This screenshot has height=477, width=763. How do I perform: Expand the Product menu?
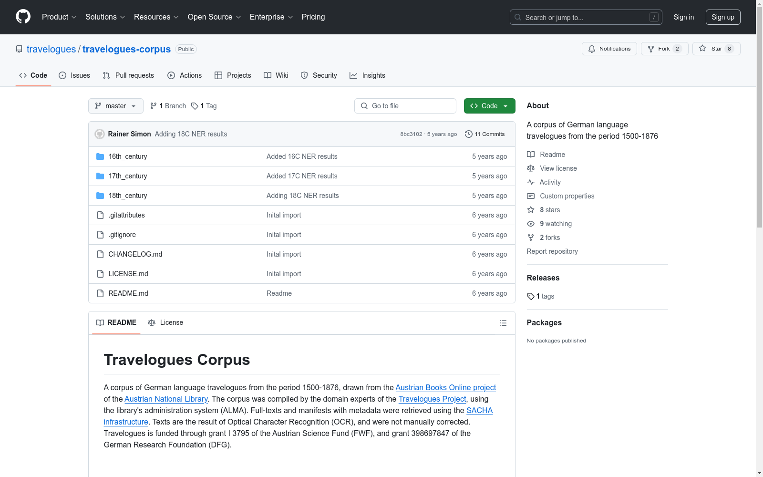pyautogui.click(x=59, y=17)
